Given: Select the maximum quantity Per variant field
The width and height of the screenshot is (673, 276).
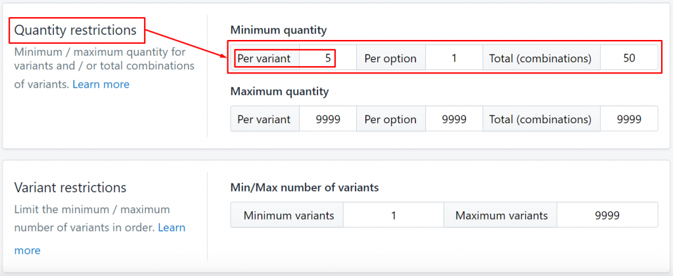Looking at the screenshot, I should (x=327, y=119).
